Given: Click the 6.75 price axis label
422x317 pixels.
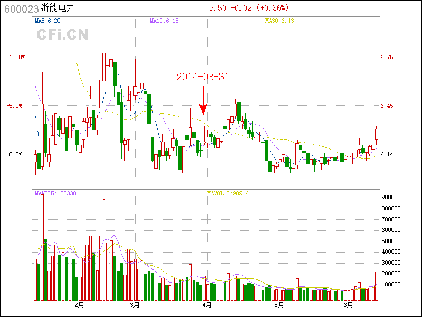Looking at the screenshot, I should (x=387, y=57).
